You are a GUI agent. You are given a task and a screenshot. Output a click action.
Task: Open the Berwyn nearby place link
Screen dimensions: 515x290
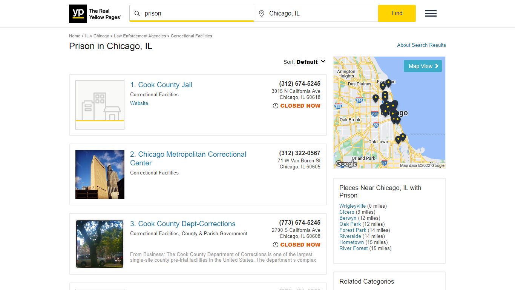(x=348, y=218)
